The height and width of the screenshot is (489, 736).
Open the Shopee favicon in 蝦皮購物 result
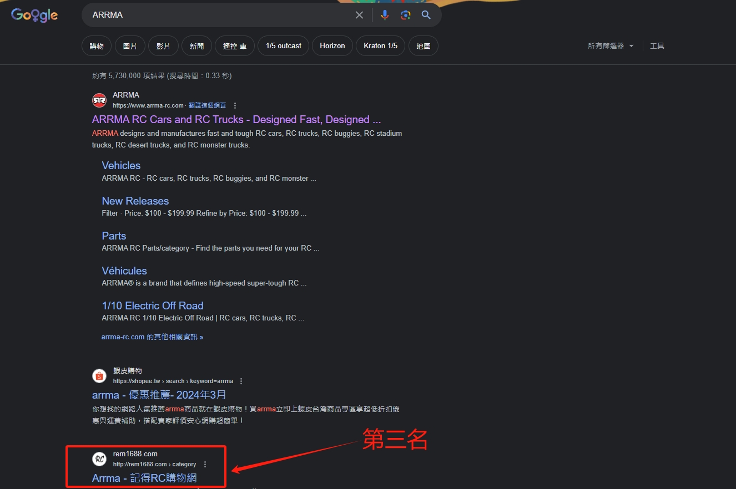pyautogui.click(x=99, y=376)
